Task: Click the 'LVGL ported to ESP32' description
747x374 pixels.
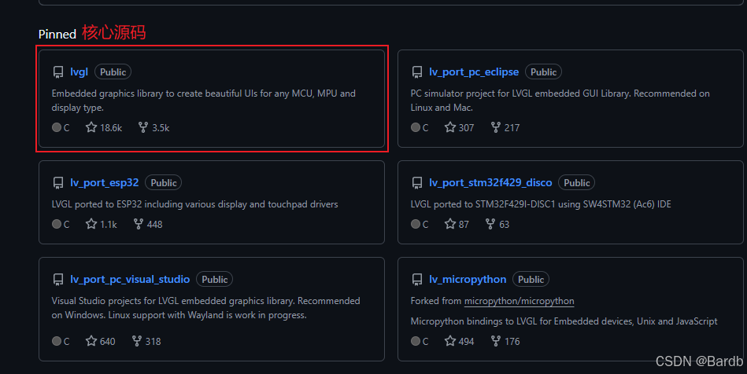Action: point(195,204)
